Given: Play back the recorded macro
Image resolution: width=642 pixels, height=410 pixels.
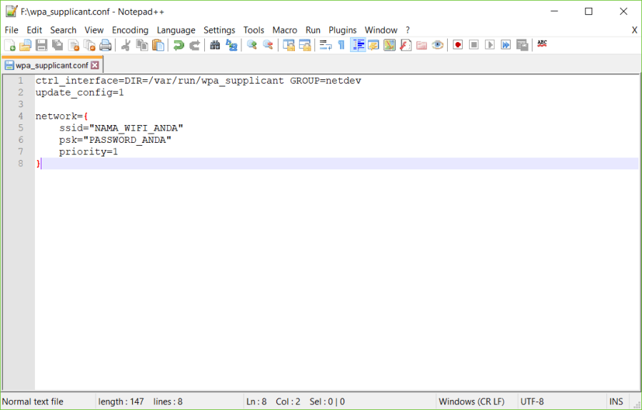Looking at the screenshot, I should (x=490, y=45).
